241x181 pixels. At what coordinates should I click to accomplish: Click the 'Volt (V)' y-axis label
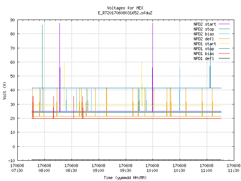point(5,90)
